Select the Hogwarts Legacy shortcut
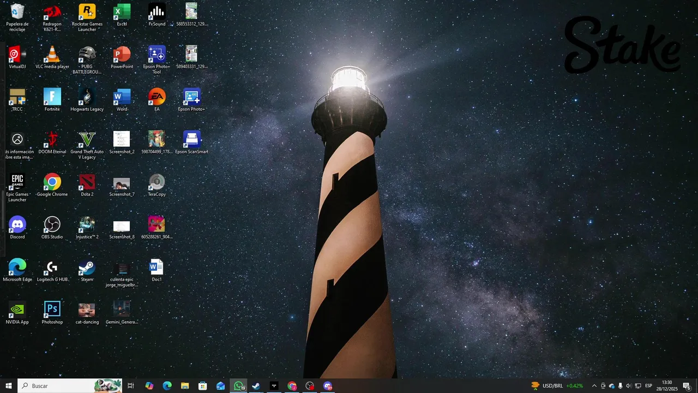The image size is (698, 393). (87, 100)
